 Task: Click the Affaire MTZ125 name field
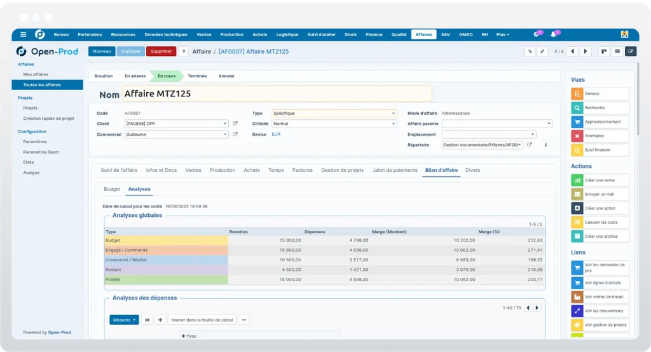coord(277,94)
